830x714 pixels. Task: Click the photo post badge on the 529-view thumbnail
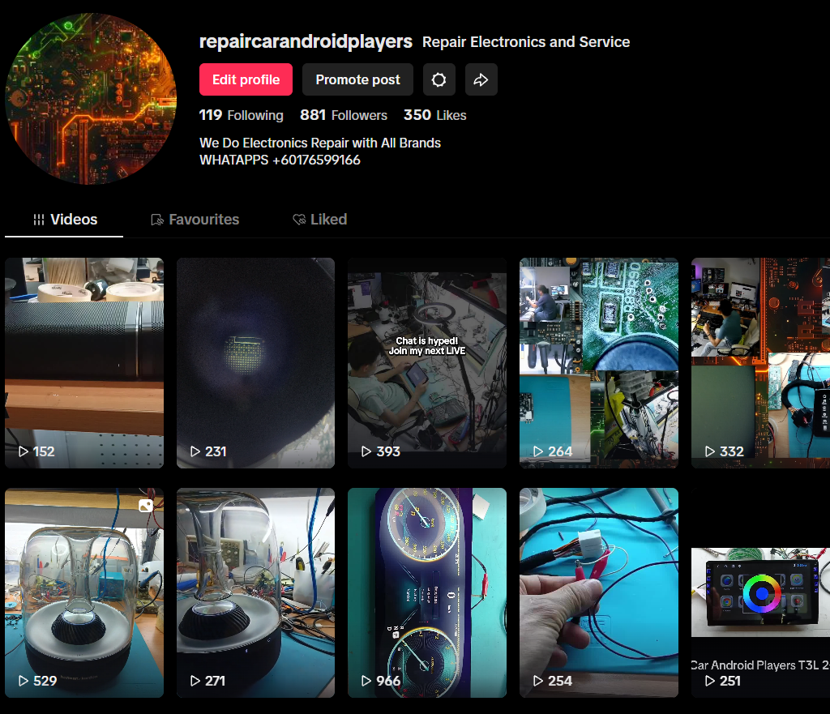146,505
